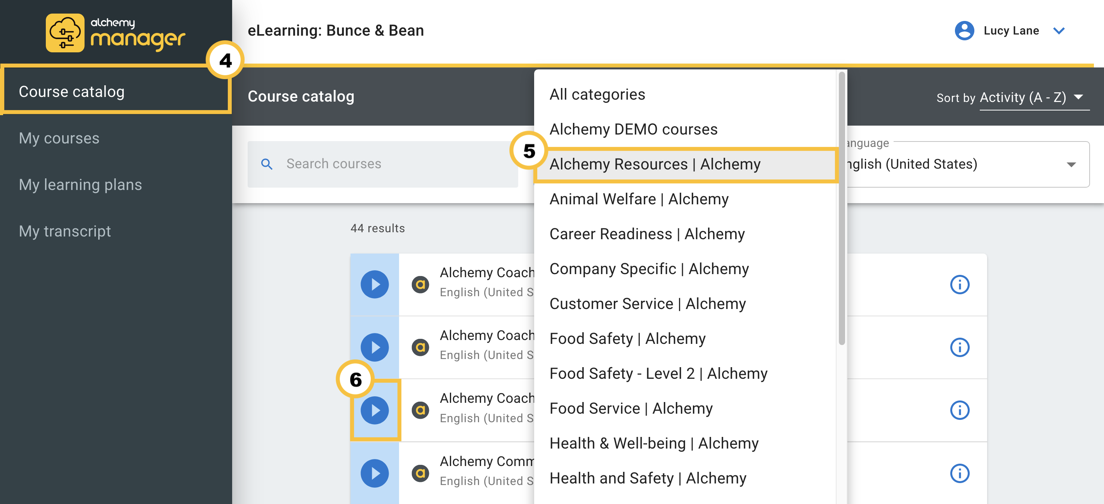Select Course catalog in the sidebar
The image size is (1104, 504).
click(x=72, y=91)
